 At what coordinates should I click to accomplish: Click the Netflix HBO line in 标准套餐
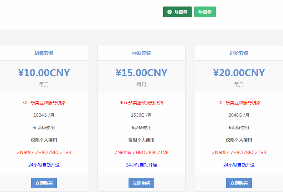click(x=141, y=152)
